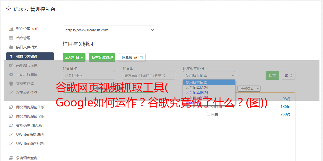Click the book icon for 公有词库查询
The height and width of the screenshot is (161, 323).
(11, 158)
